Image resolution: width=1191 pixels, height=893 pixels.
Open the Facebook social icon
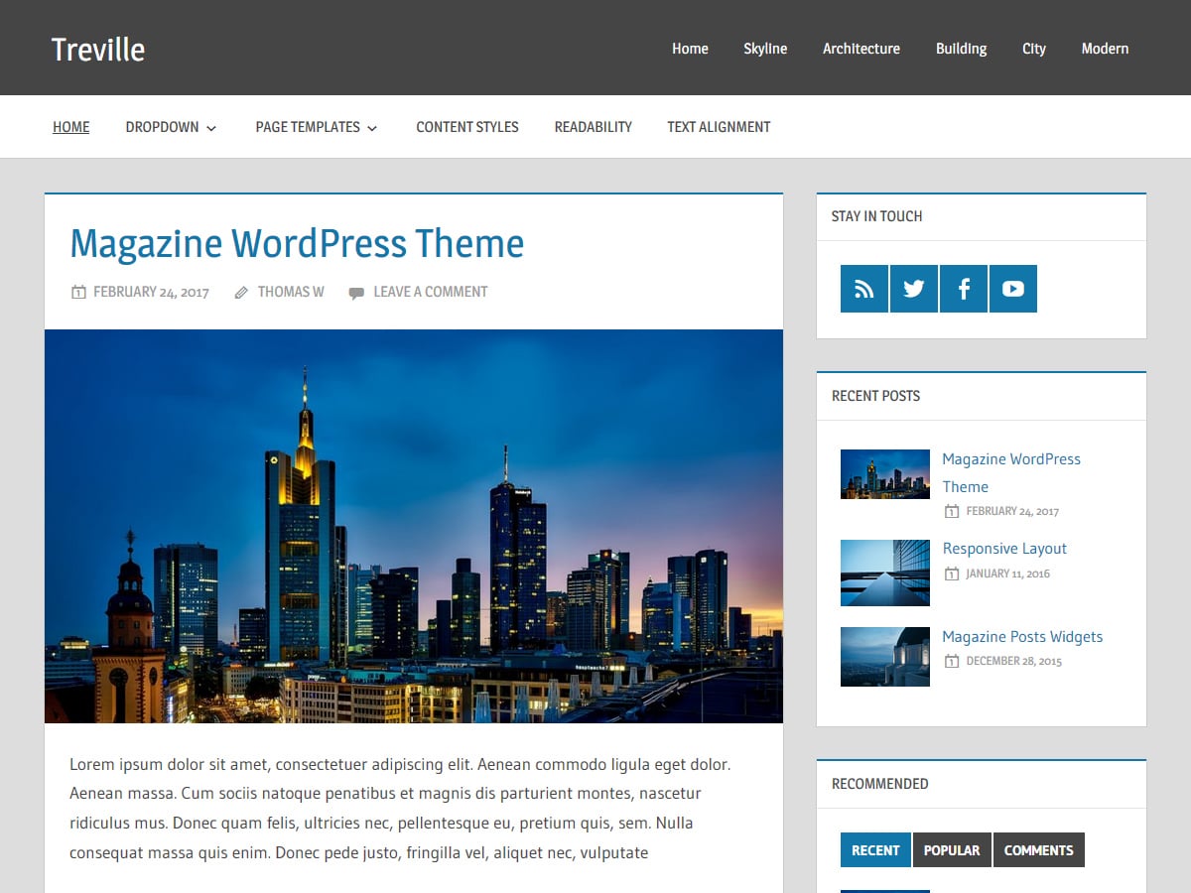[964, 289]
